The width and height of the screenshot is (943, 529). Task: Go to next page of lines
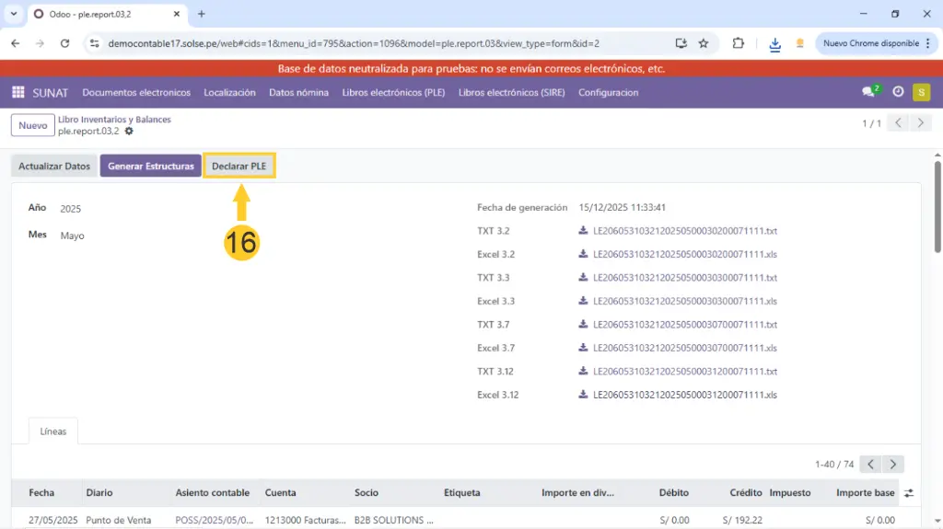893,465
